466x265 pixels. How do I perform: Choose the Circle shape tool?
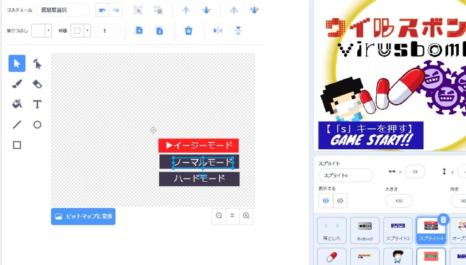pyautogui.click(x=37, y=125)
